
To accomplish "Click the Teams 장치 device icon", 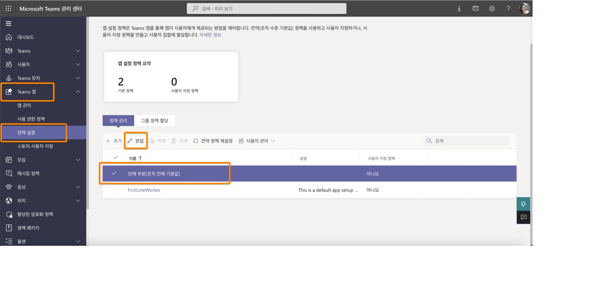I will coord(9,78).
